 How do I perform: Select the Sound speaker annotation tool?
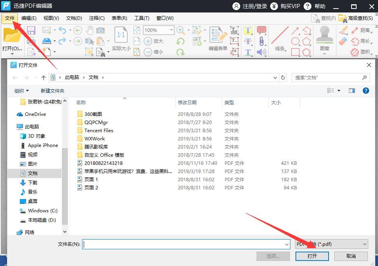coord(261,52)
